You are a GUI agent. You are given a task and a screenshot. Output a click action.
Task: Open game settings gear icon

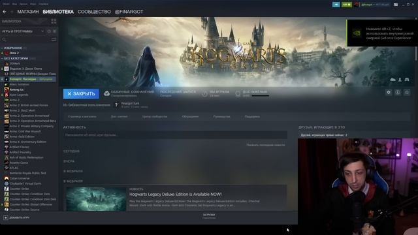tap(389, 93)
